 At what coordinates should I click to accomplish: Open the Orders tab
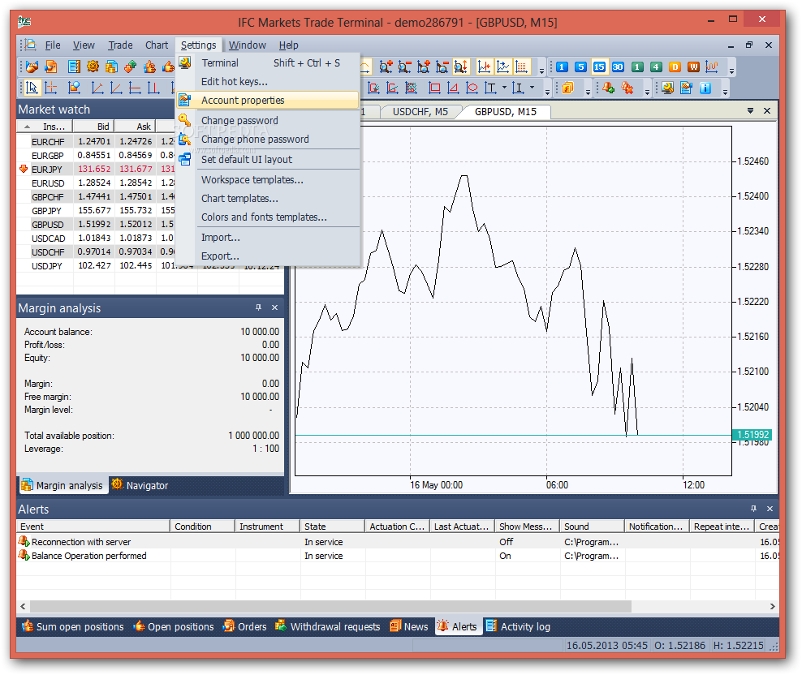[x=245, y=626]
